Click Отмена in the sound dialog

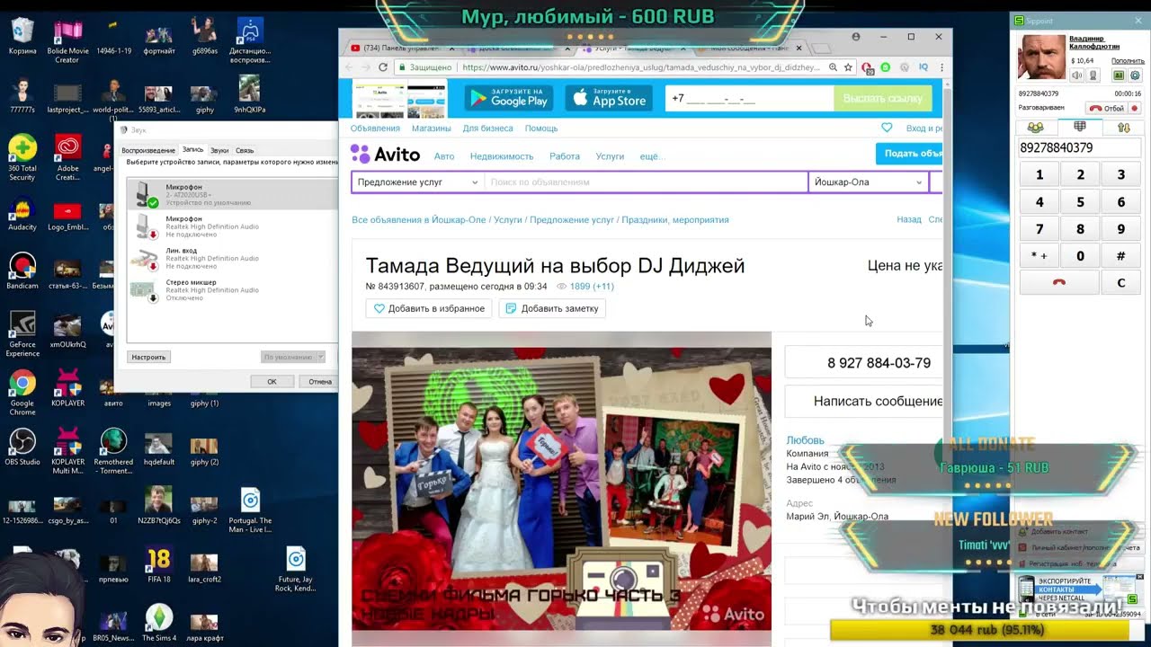(319, 382)
